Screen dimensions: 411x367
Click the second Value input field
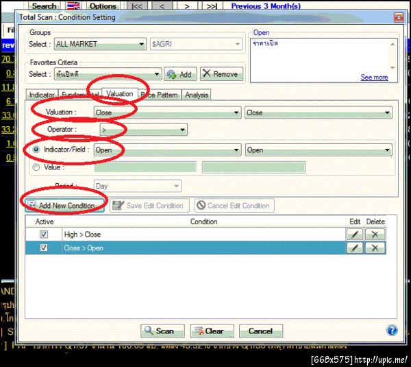pyautogui.click(x=253, y=167)
